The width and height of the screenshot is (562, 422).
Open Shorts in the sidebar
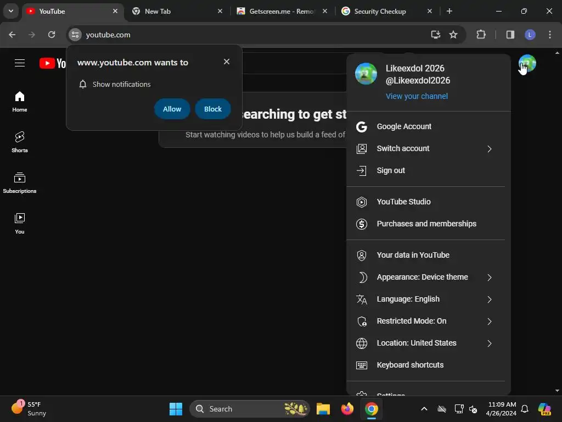pyautogui.click(x=20, y=142)
